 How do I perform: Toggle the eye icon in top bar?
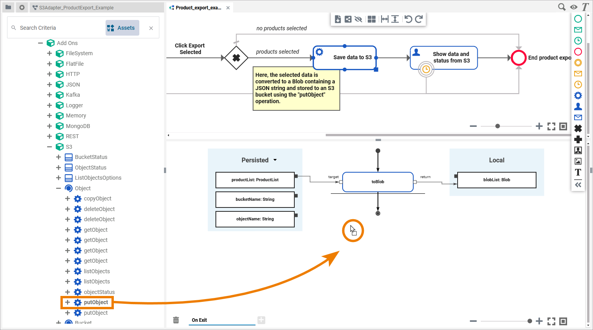click(x=574, y=7)
